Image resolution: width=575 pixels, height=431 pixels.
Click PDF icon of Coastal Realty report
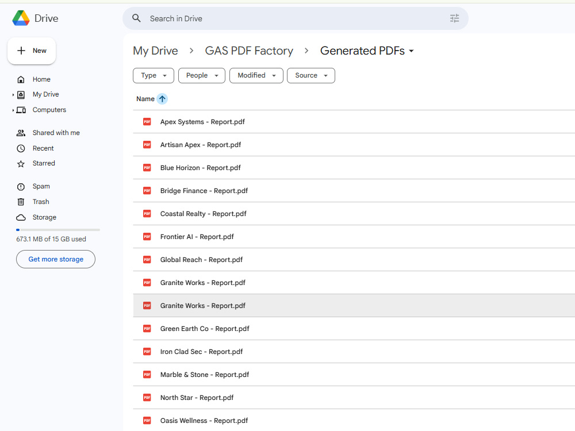[x=147, y=214]
